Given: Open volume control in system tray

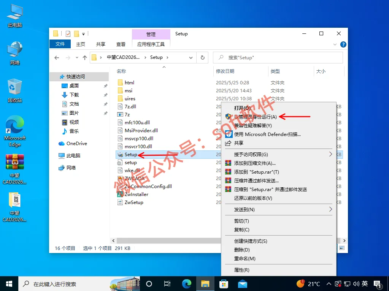Looking at the screenshot, I should pyautogui.click(x=356, y=284).
